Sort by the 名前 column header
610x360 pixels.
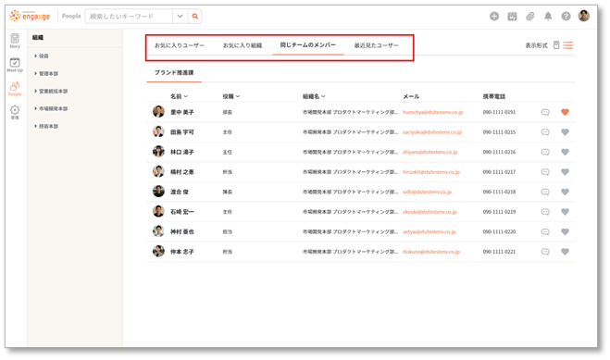pos(179,96)
